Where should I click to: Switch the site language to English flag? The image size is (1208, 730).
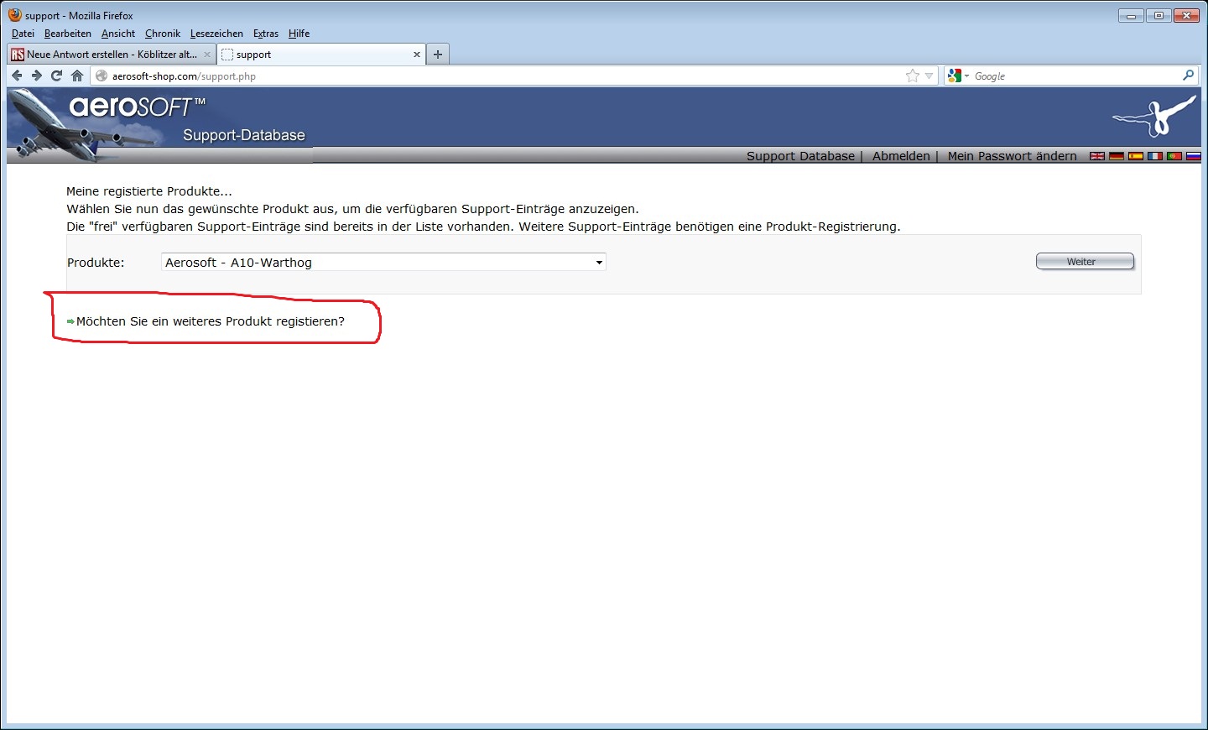click(1096, 156)
